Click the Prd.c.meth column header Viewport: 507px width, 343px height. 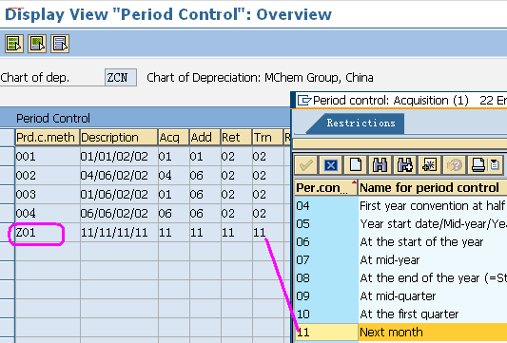point(48,138)
